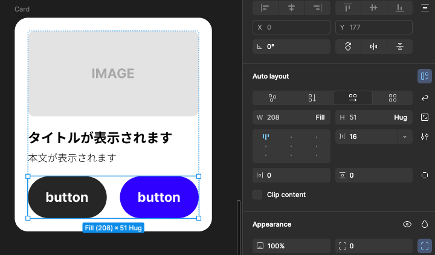
Task: Toggle individual corners icon
Action: pyautogui.click(x=425, y=246)
